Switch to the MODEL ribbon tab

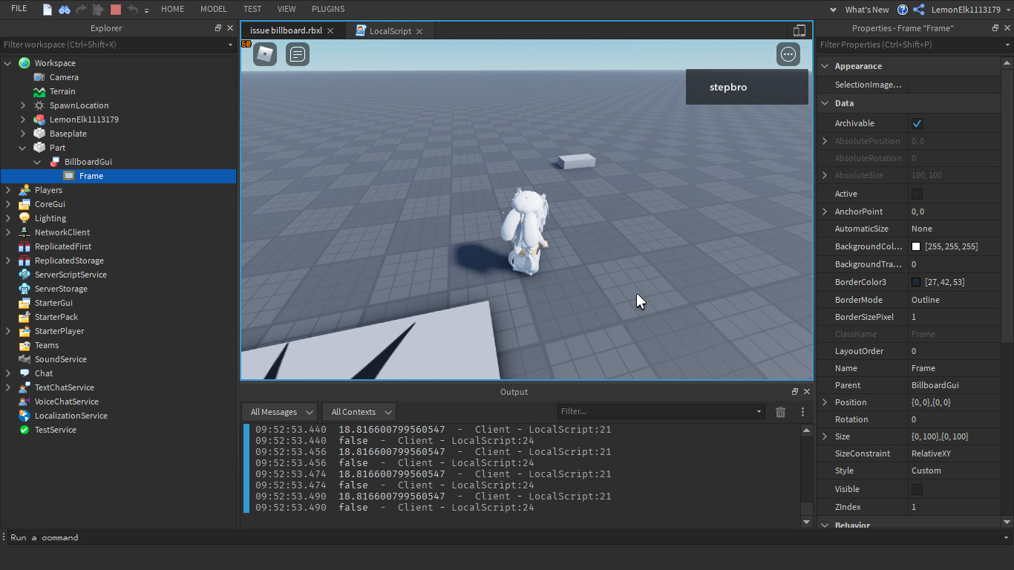(213, 9)
